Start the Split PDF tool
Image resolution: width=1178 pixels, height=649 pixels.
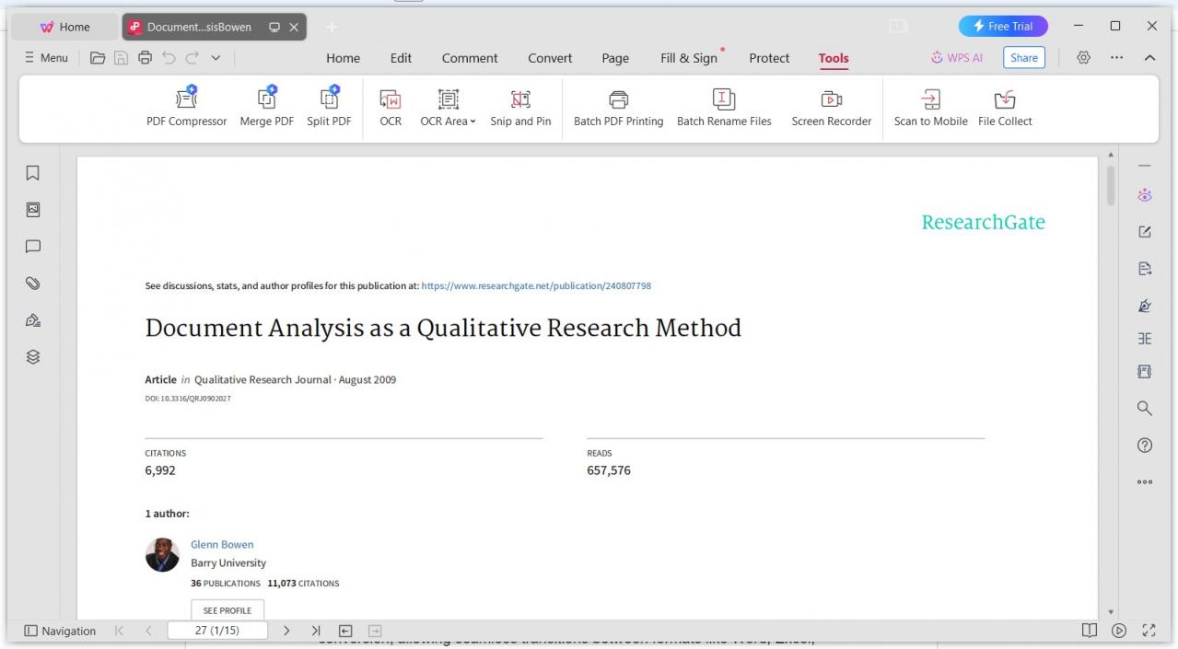(x=329, y=107)
